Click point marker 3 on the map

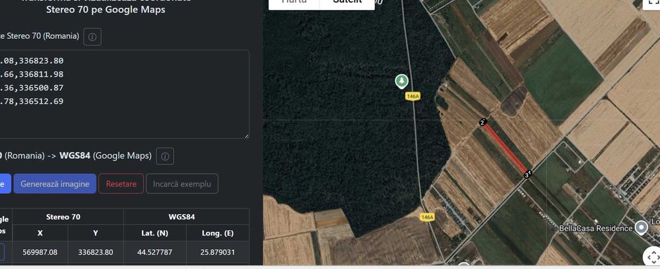point(527,175)
